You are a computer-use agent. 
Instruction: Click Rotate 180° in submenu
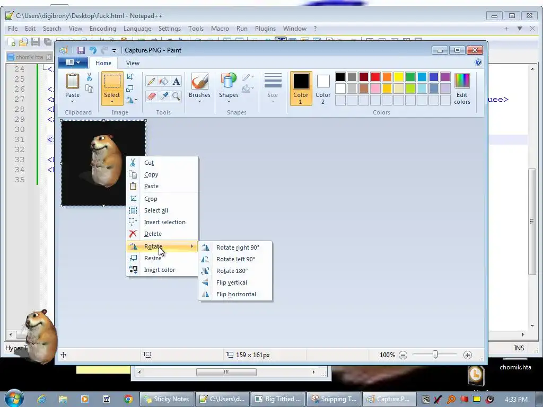click(235, 271)
